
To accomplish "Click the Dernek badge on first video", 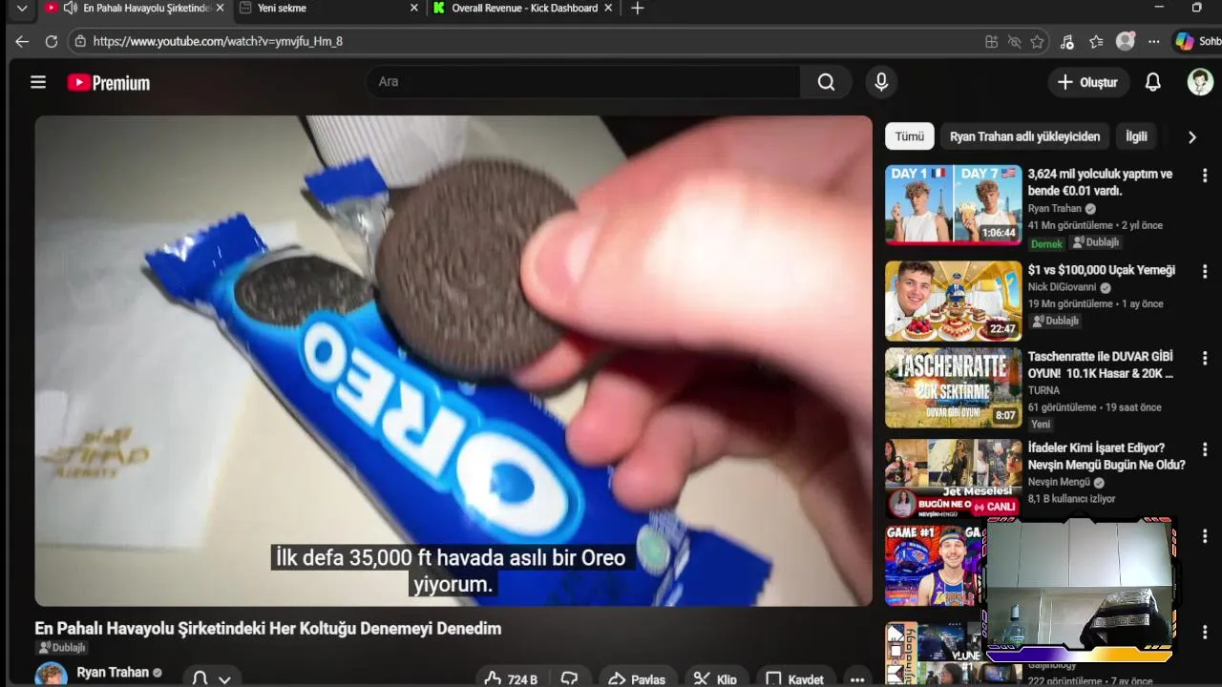I will 1046,243.
